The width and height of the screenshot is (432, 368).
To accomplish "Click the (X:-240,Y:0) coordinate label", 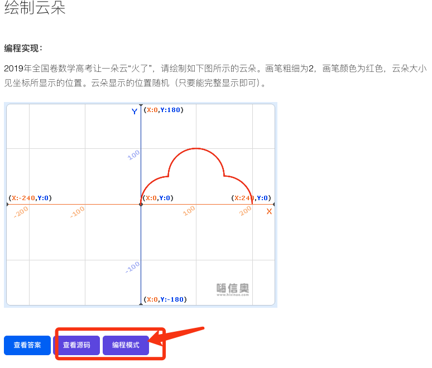I will pyautogui.click(x=30, y=198).
